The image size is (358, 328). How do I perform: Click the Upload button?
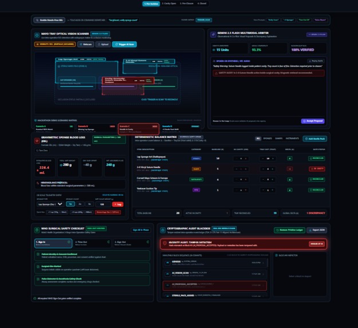pyautogui.click(x=103, y=44)
